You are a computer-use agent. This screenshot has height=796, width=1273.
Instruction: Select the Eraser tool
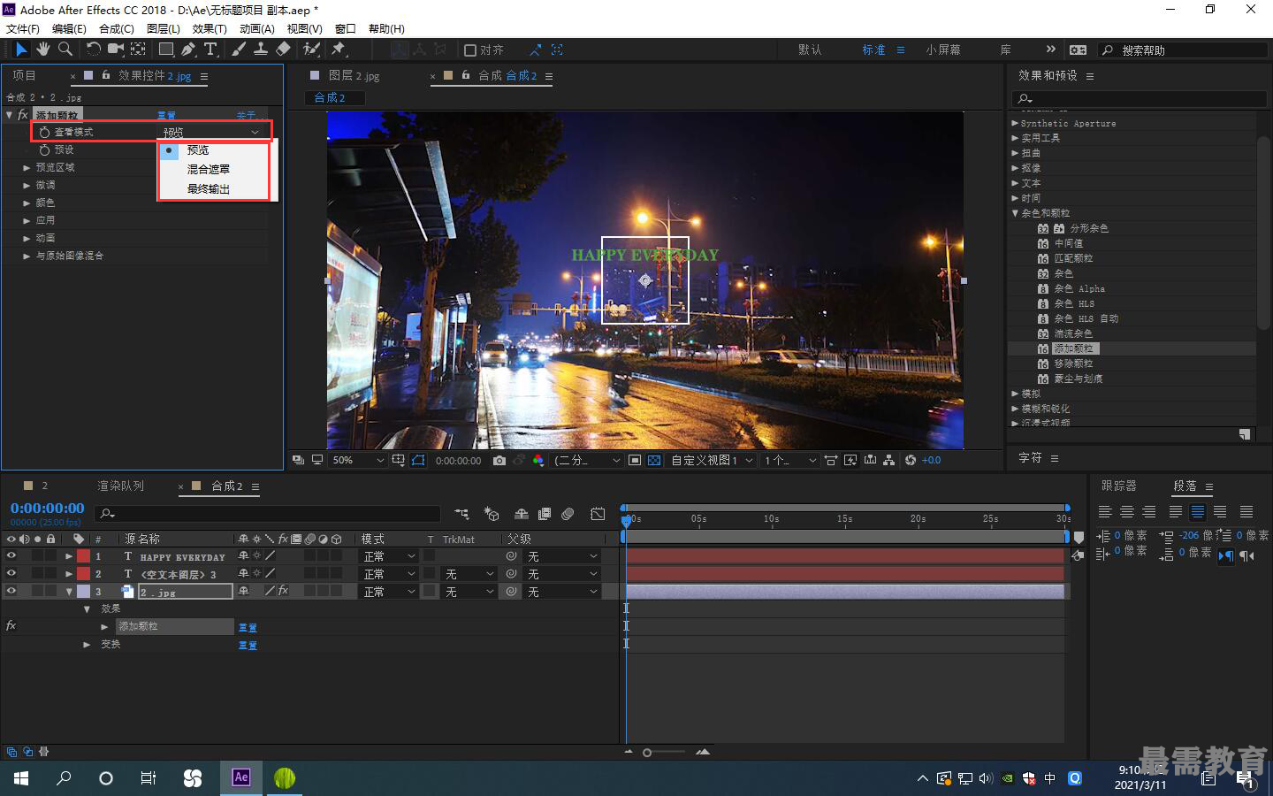(x=284, y=50)
